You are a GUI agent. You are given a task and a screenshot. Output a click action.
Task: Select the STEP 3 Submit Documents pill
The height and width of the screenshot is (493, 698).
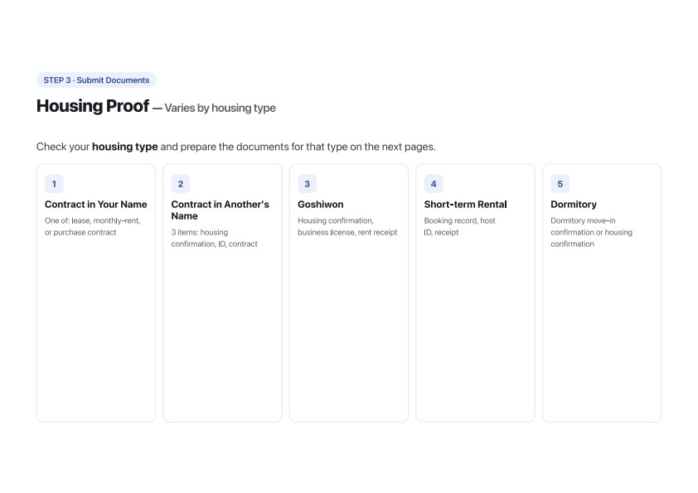[x=96, y=80]
